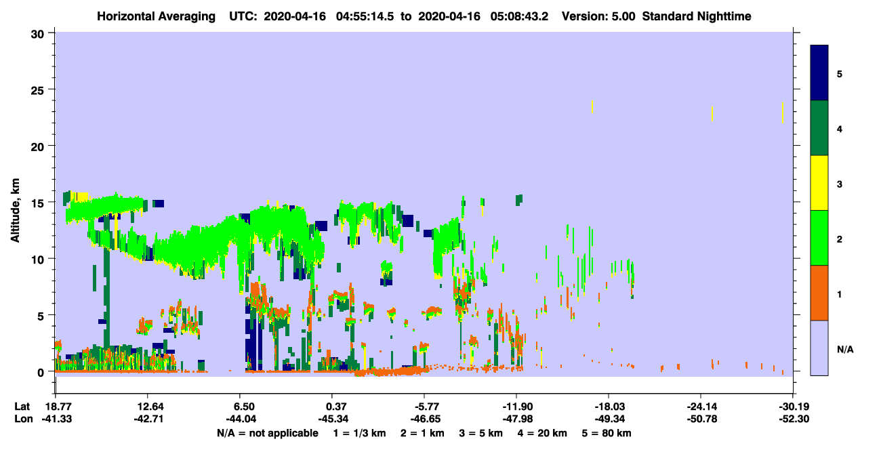Viewport: 881px width, 452px height.
Task: Click the 5 km altitude tick label
Action: [x=43, y=316]
